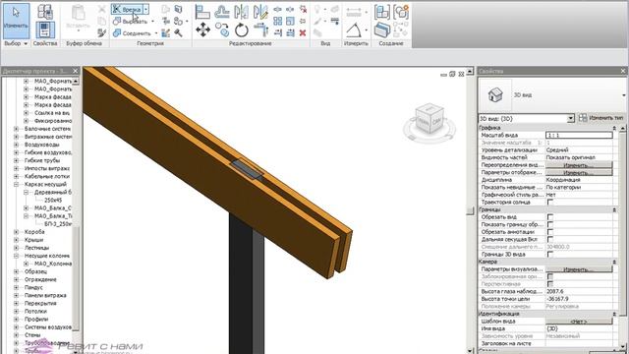Select the Offset tool icon
The height and width of the screenshot is (354, 629).
[222, 12]
